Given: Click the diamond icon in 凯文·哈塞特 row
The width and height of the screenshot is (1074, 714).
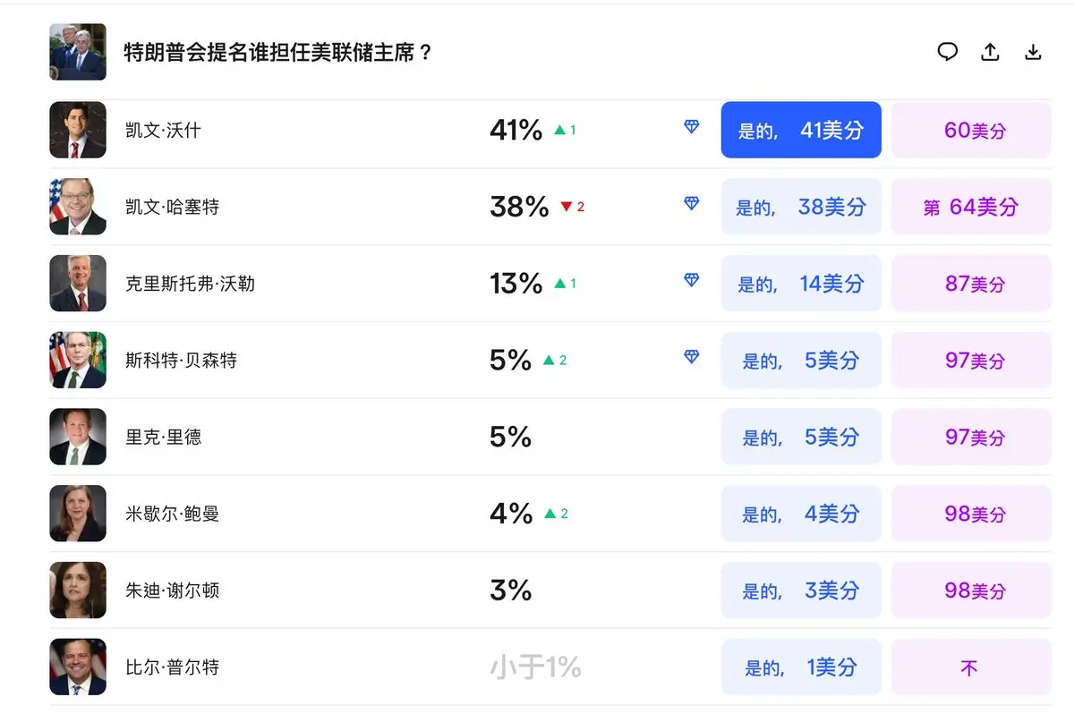Looking at the screenshot, I should (x=692, y=204).
